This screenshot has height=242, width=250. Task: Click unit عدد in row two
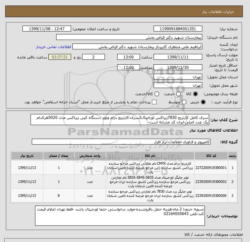pyautogui.click(x=90, y=182)
